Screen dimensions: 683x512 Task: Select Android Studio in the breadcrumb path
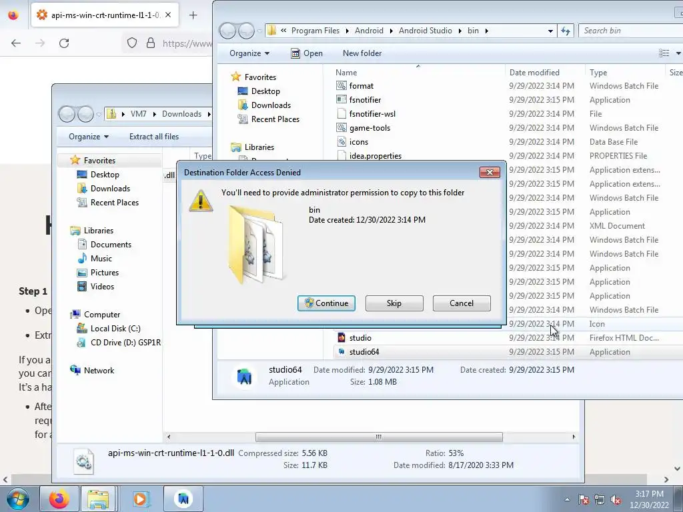click(425, 31)
